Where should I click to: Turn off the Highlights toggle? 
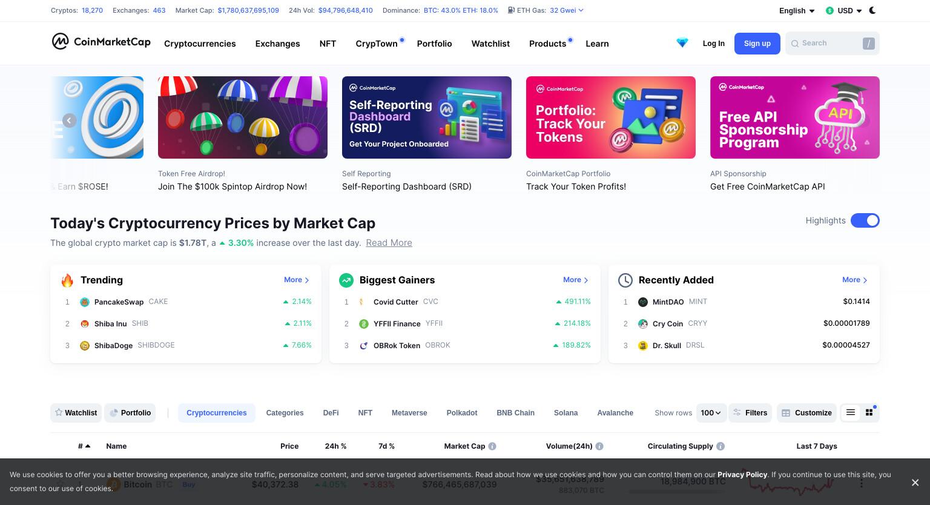click(x=865, y=220)
